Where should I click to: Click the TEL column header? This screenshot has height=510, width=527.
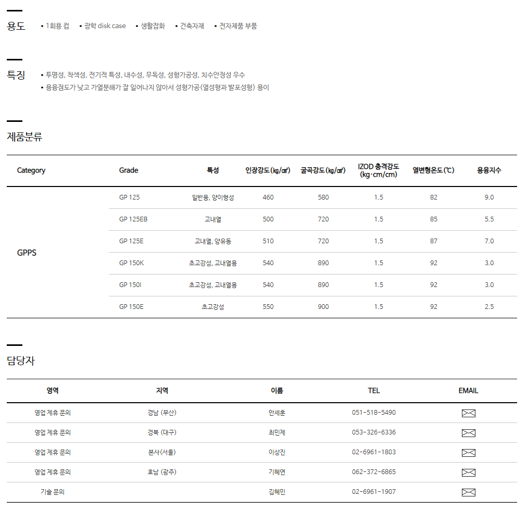click(374, 391)
